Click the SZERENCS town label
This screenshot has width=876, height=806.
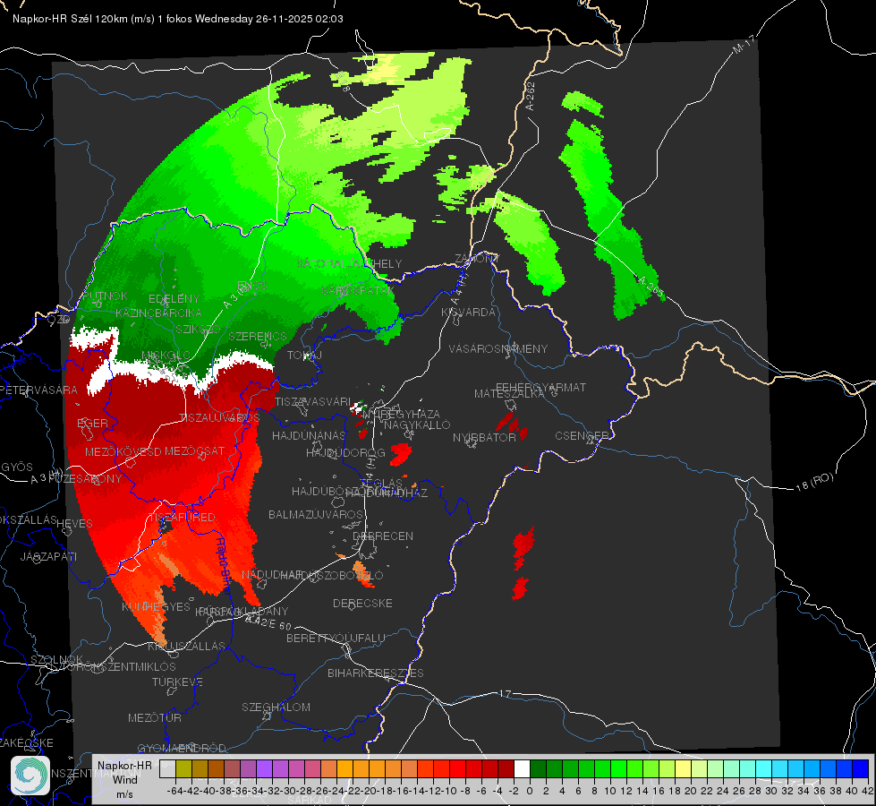coord(258,336)
